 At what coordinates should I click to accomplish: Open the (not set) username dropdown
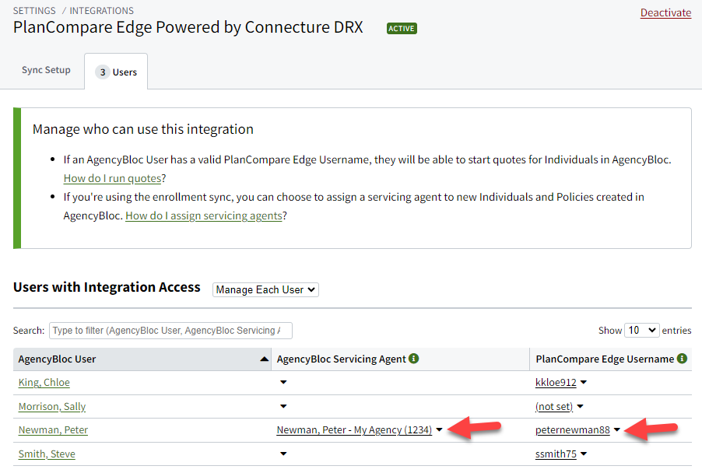581,406
